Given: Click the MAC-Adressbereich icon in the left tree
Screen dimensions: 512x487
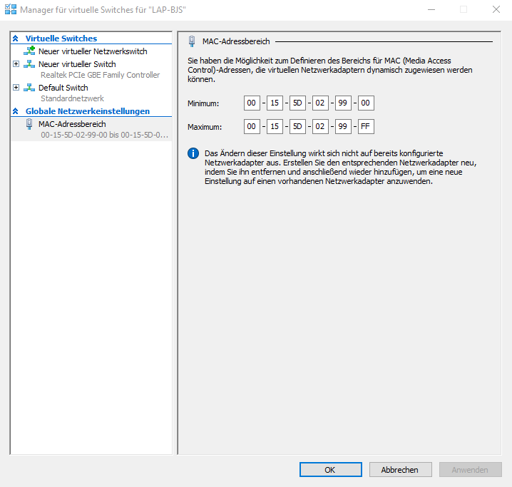Looking at the screenshot, I should coord(29,124).
